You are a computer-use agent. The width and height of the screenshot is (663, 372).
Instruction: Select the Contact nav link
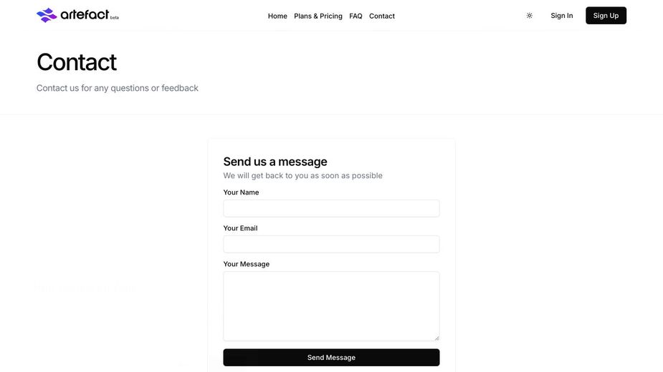pos(382,16)
